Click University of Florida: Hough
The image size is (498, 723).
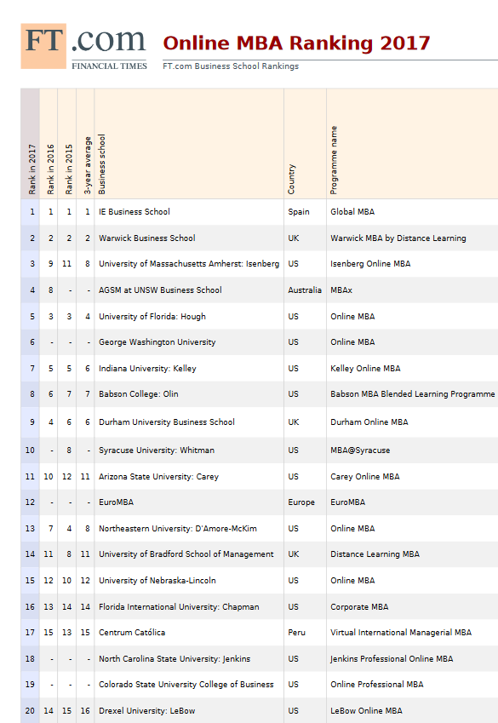[152, 316]
